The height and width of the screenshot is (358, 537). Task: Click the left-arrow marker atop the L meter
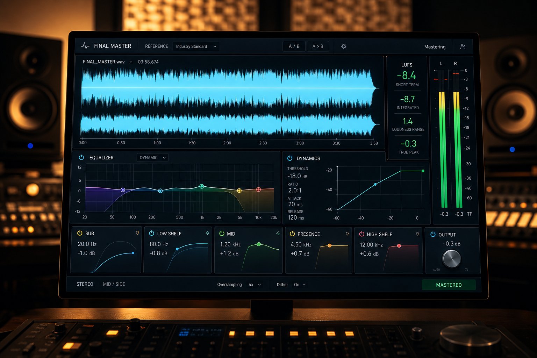[435, 70]
